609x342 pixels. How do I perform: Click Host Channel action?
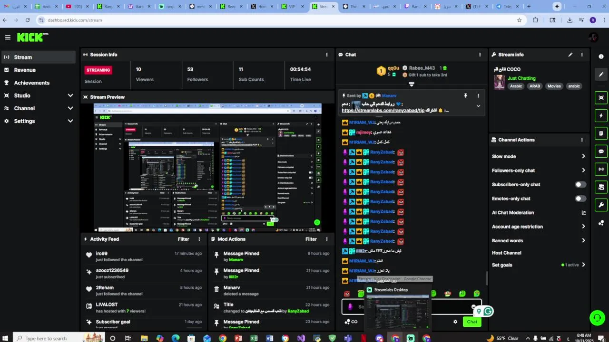[x=507, y=253]
